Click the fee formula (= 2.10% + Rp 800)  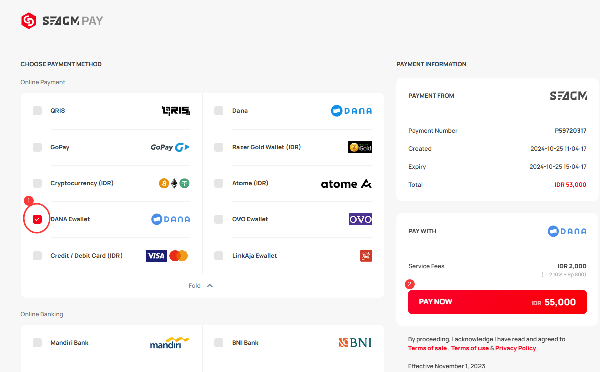pos(564,275)
